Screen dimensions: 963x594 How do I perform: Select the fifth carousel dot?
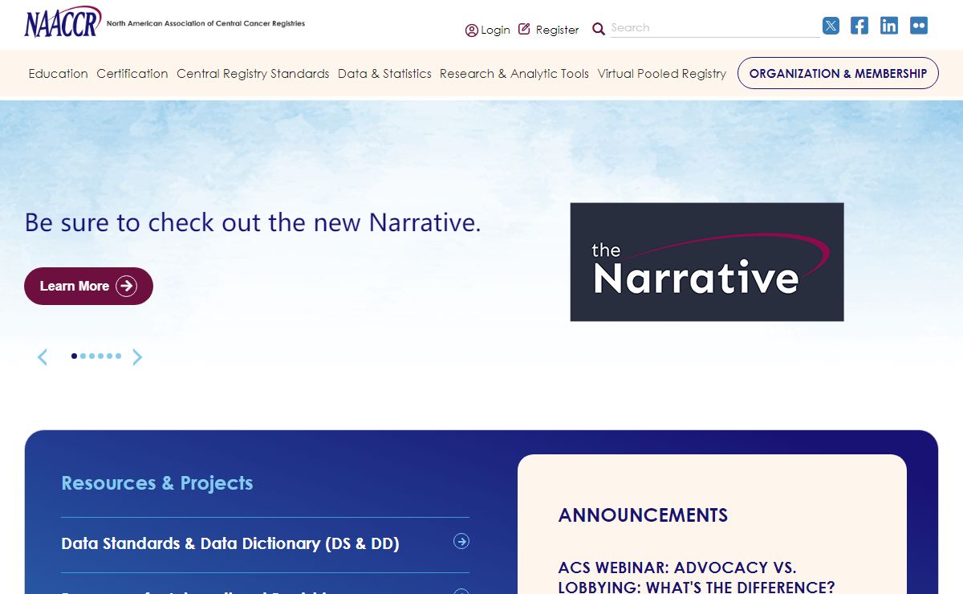coord(109,356)
